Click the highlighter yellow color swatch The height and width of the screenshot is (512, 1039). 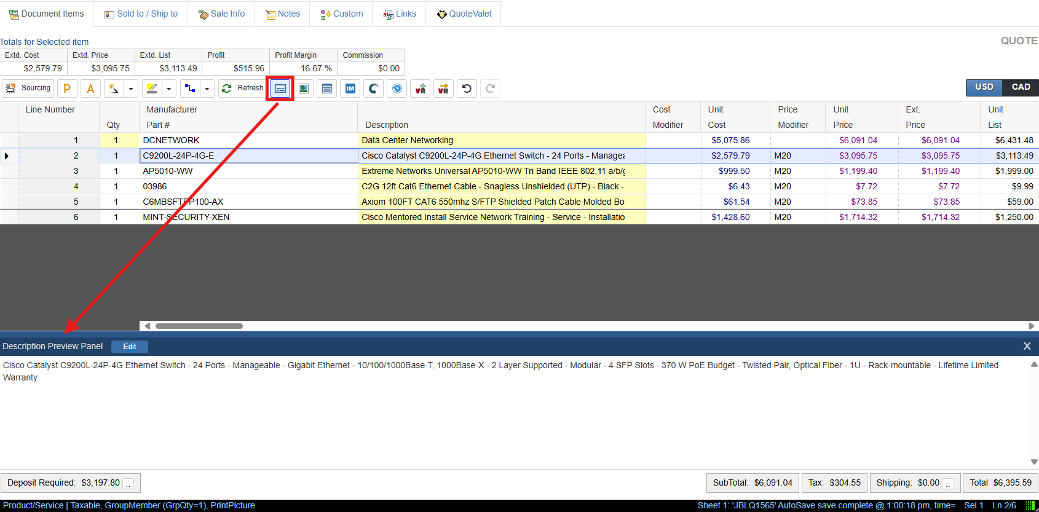[152, 89]
